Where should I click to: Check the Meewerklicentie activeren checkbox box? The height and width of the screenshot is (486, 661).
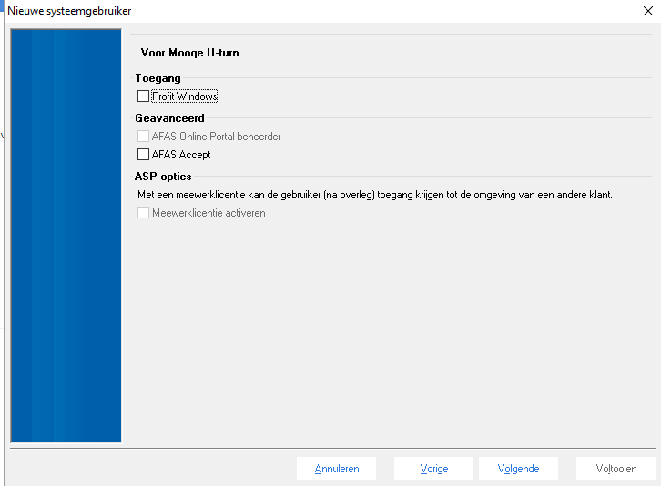point(143,213)
